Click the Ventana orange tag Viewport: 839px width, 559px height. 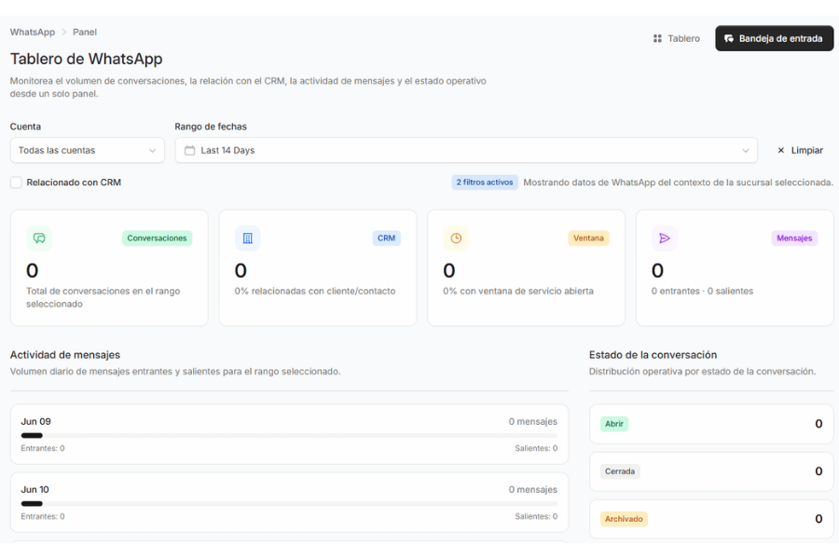[588, 239]
